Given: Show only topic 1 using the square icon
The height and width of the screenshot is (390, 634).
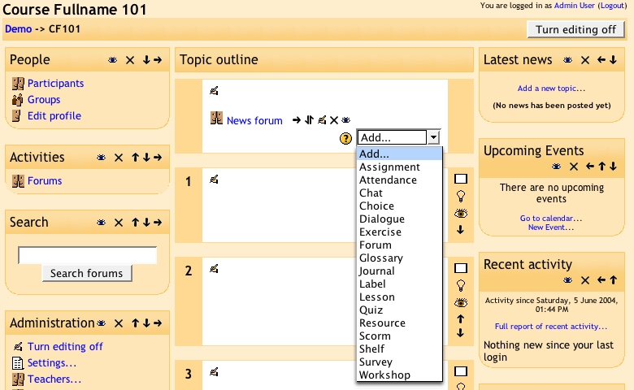Looking at the screenshot, I should (x=461, y=179).
